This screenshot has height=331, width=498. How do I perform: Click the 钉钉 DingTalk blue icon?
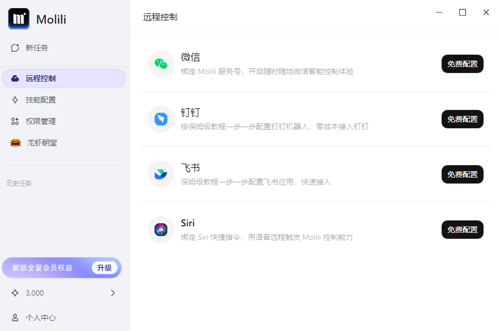pyautogui.click(x=161, y=119)
